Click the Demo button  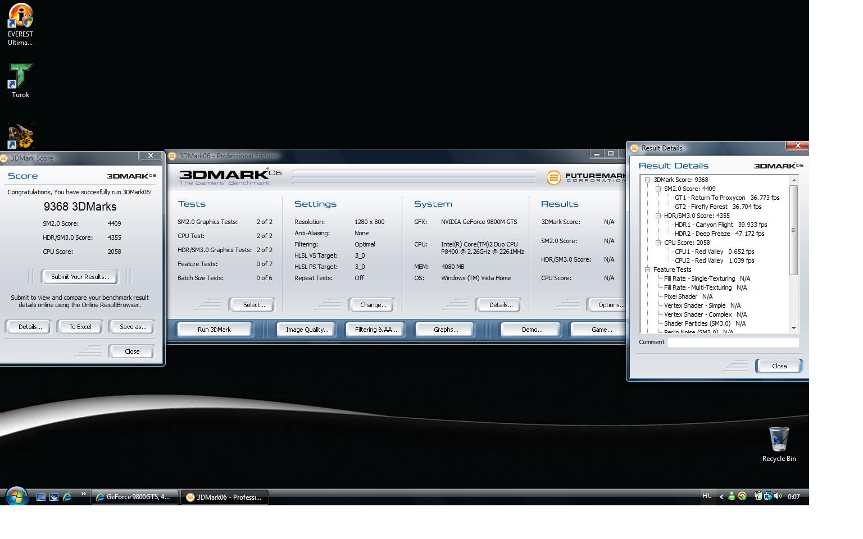(532, 330)
